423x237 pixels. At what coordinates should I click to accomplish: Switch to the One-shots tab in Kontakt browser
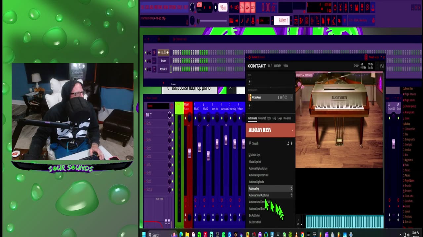tap(288, 118)
